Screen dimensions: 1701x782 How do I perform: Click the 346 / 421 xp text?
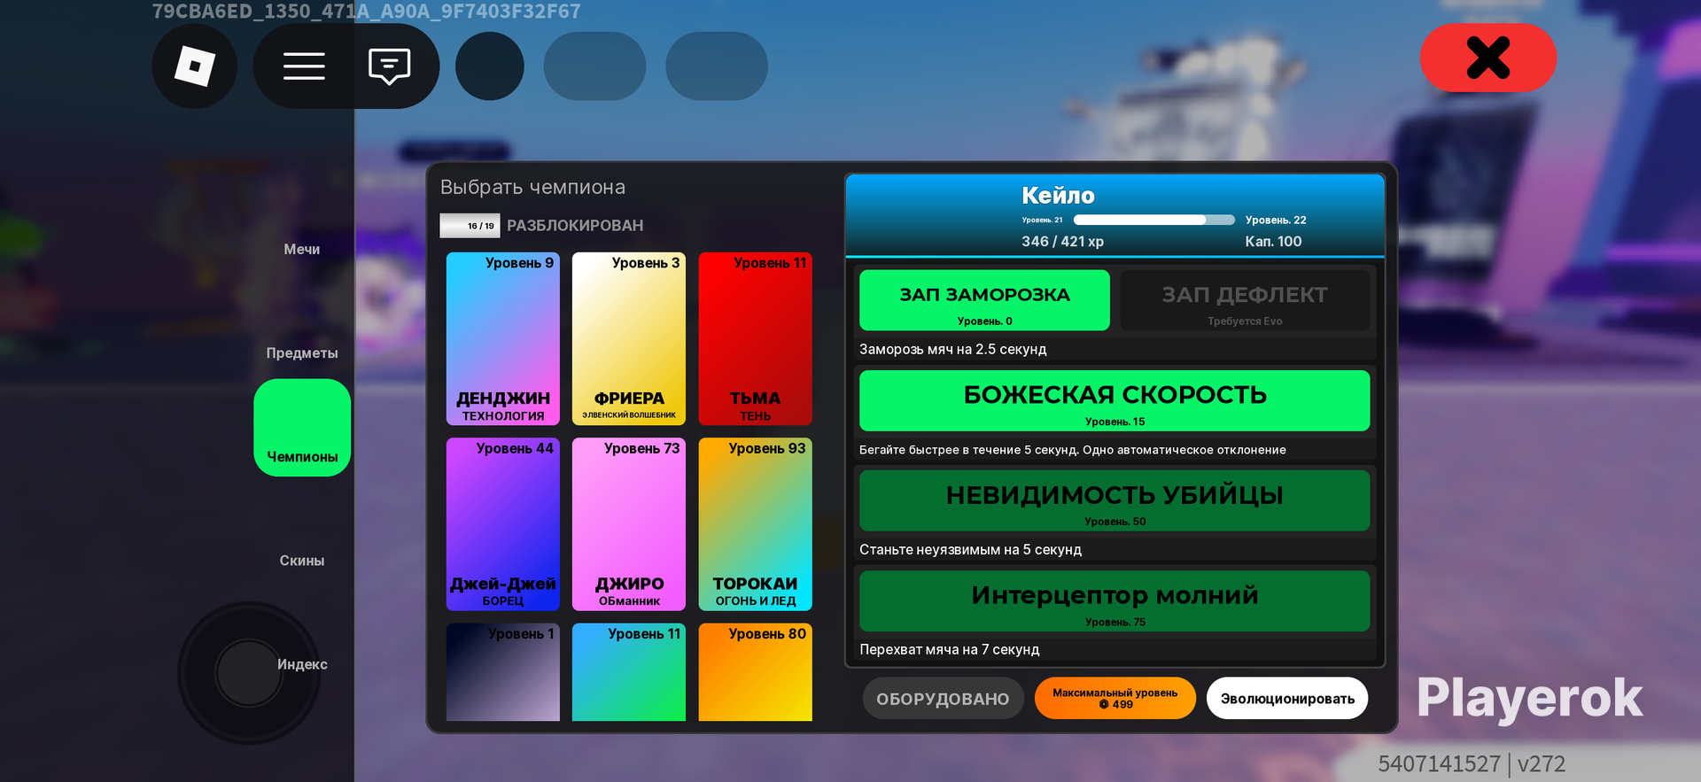click(x=1062, y=241)
